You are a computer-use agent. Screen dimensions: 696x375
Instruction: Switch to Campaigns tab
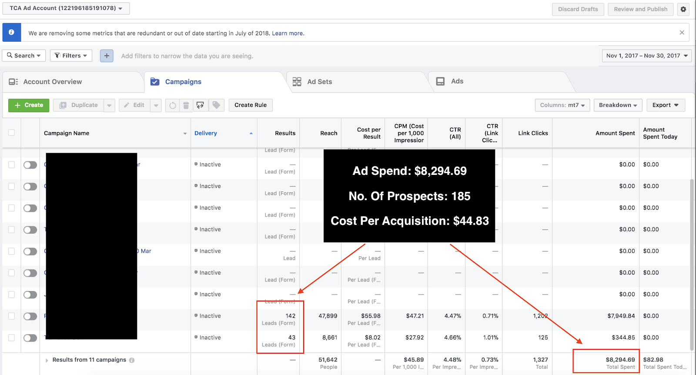coord(214,82)
